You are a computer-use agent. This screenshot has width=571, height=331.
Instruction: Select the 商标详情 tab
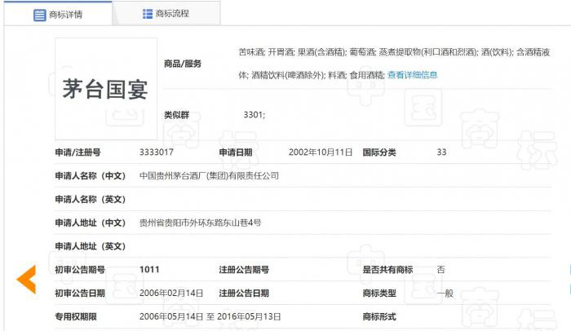(x=58, y=14)
